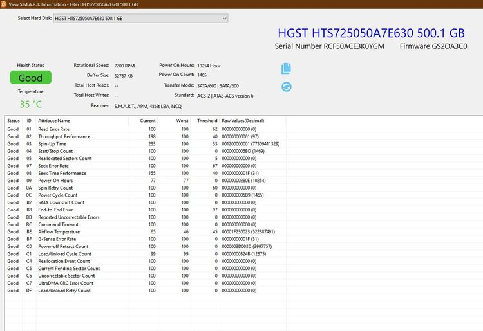Click the app icon in title bar
The height and width of the screenshot is (331, 483).
click(4, 4)
